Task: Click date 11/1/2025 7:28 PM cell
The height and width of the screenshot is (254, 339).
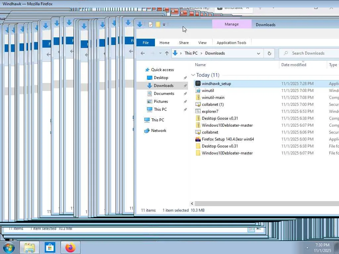Action: [297, 84]
